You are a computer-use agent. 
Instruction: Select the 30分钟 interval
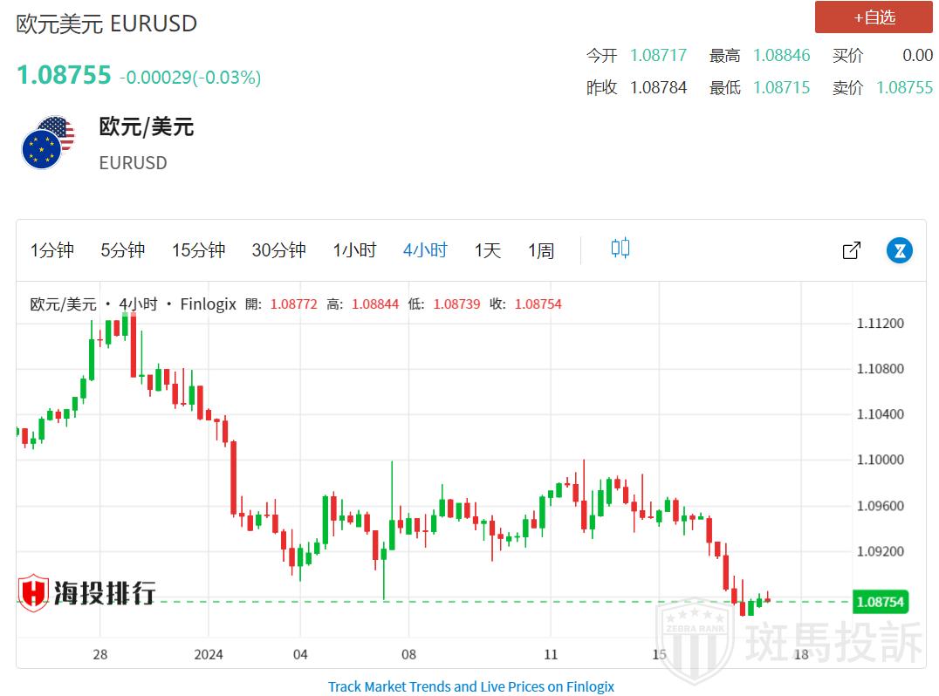pyautogui.click(x=278, y=251)
